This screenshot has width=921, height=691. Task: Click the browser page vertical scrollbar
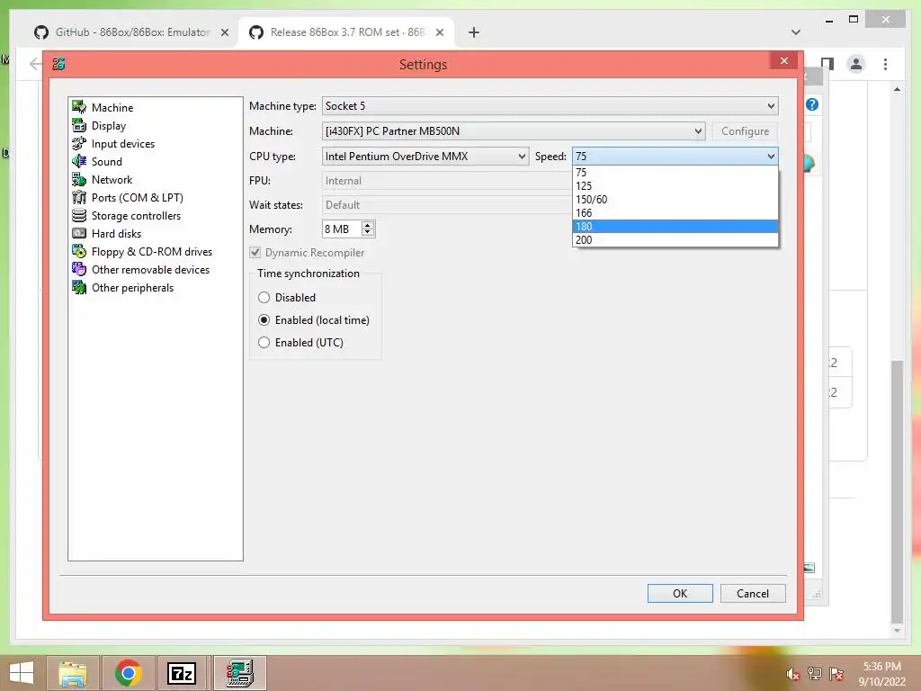point(897,491)
